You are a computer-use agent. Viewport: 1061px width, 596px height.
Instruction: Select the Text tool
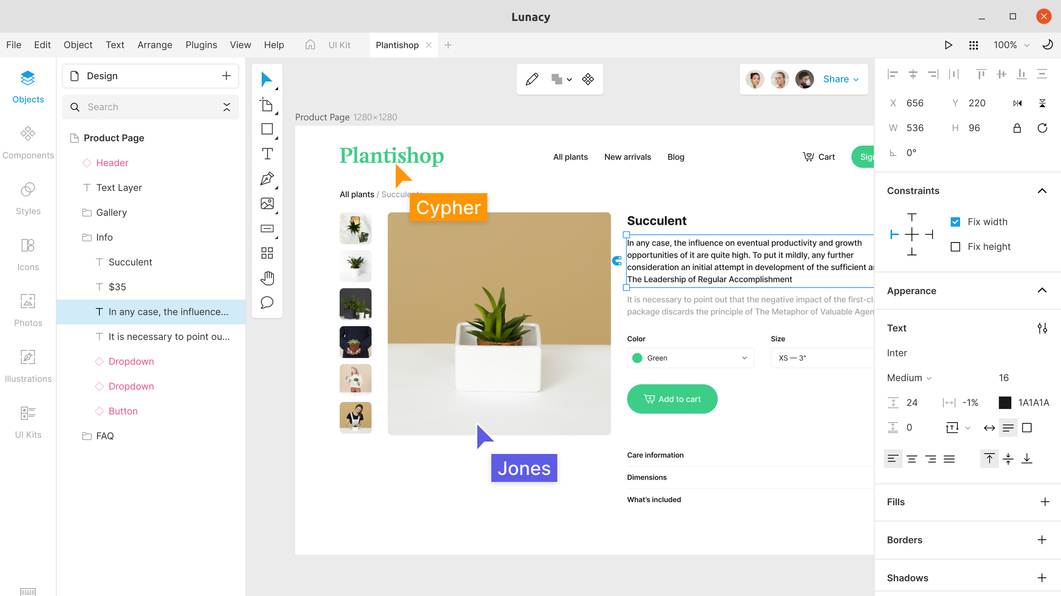pos(267,154)
